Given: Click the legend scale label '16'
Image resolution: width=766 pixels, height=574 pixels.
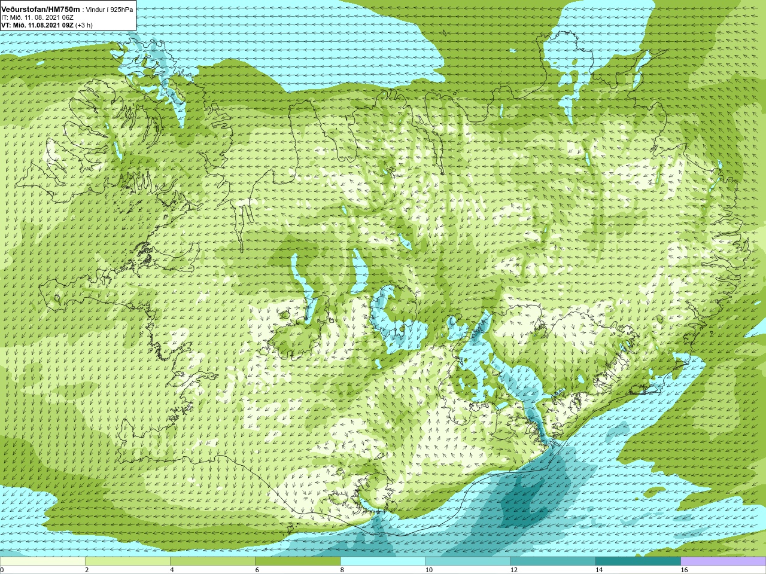Looking at the screenshot, I should [684, 570].
